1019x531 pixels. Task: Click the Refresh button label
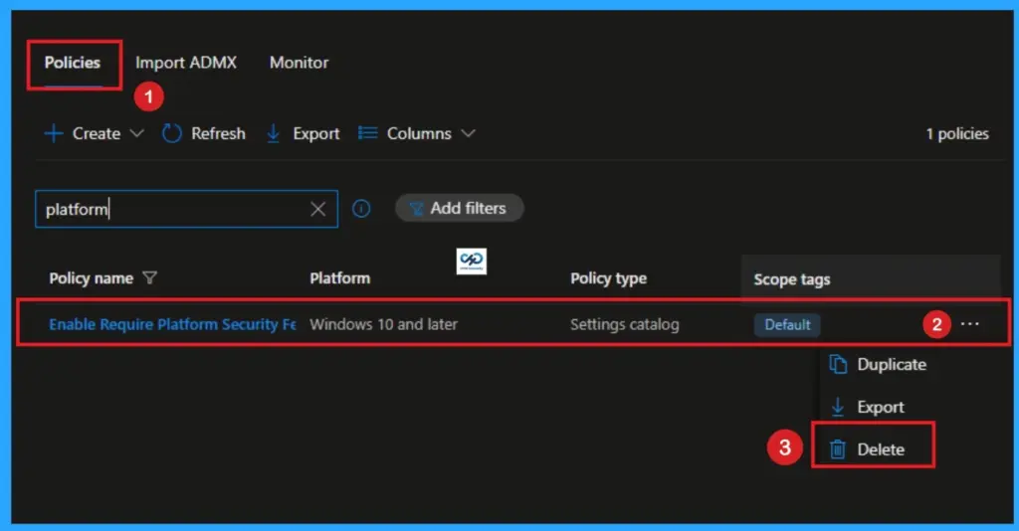(x=218, y=133)
